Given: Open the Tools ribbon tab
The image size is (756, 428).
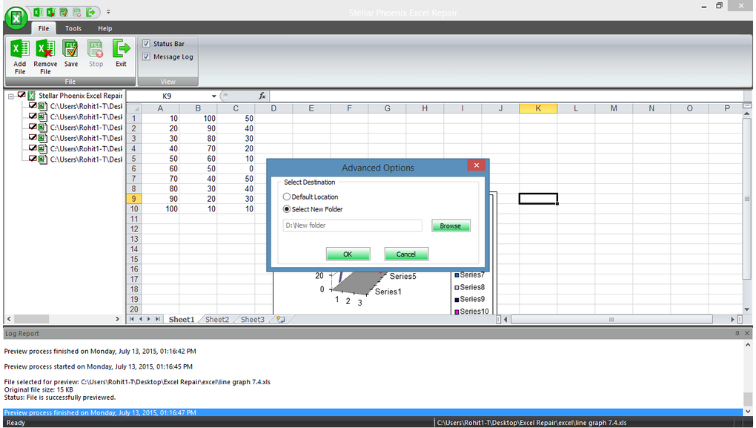Looking at the screenshot, I should click(73, 28).
